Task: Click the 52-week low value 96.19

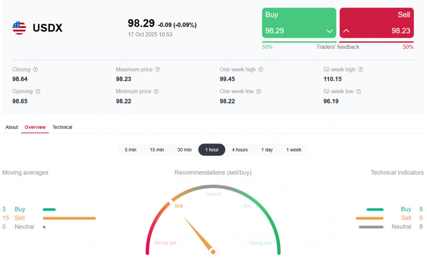Action: coord(331,101)
